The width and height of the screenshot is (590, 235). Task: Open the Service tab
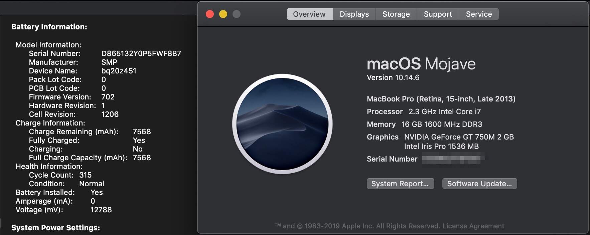[479, 14]
